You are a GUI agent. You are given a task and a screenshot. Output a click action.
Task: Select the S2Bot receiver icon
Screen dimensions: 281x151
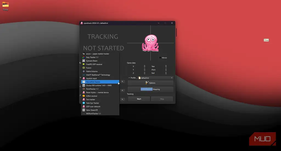[x=84, y=96]
